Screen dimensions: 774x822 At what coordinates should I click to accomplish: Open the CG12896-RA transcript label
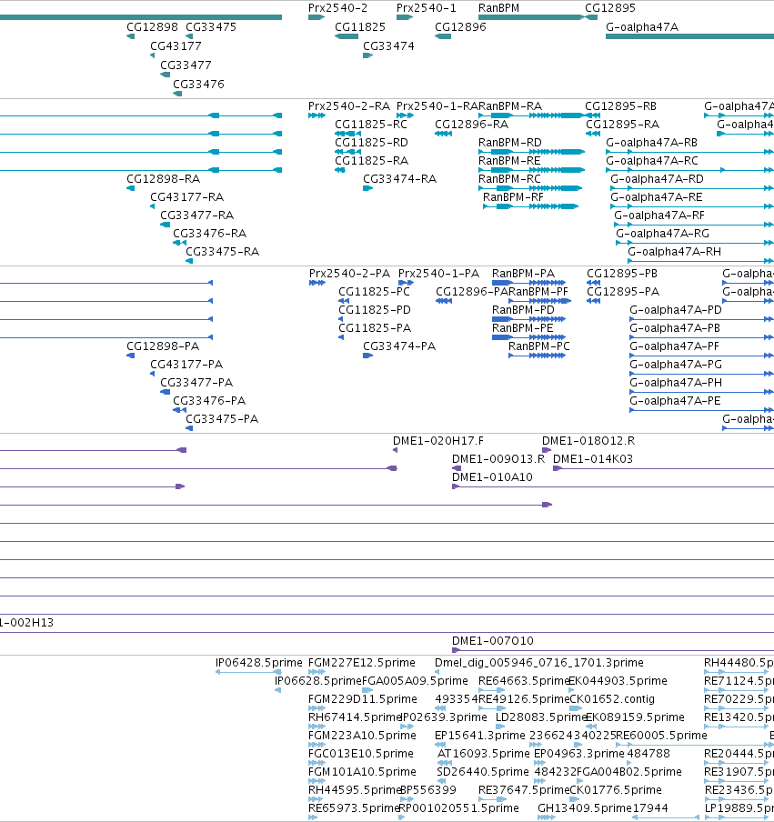(x=471, y=125)
